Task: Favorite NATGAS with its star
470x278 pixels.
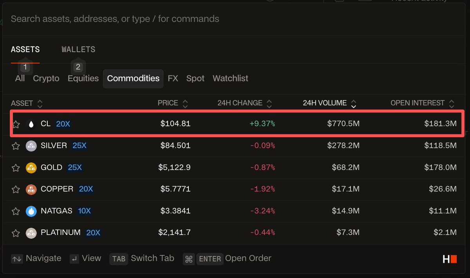Action: point(16,211)
